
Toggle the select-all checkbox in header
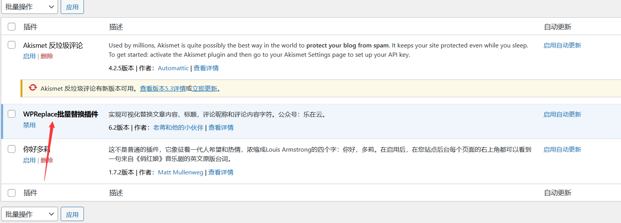(x=12, y=27)
